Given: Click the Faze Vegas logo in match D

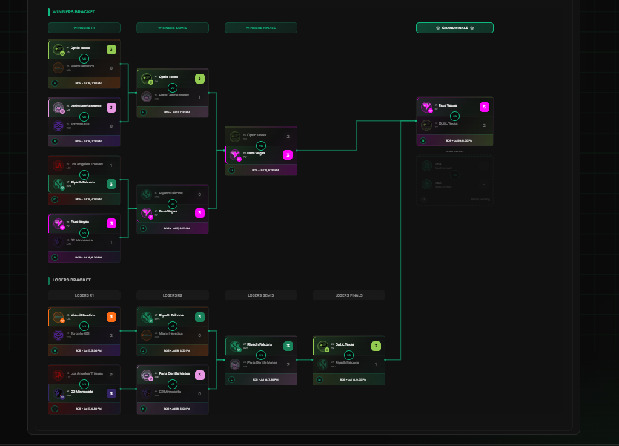Looking at the screenshot, I should 58,223.
